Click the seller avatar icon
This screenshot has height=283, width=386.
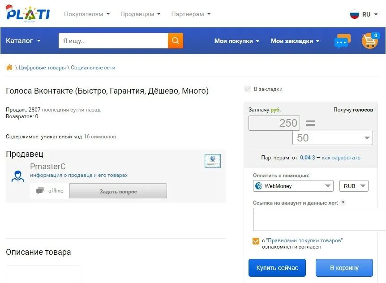18,176
